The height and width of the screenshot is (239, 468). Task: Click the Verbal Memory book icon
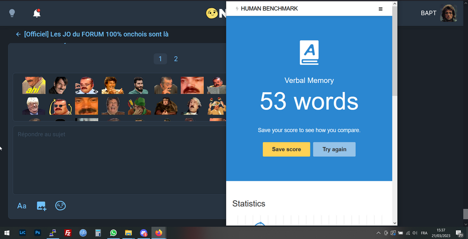309,53
